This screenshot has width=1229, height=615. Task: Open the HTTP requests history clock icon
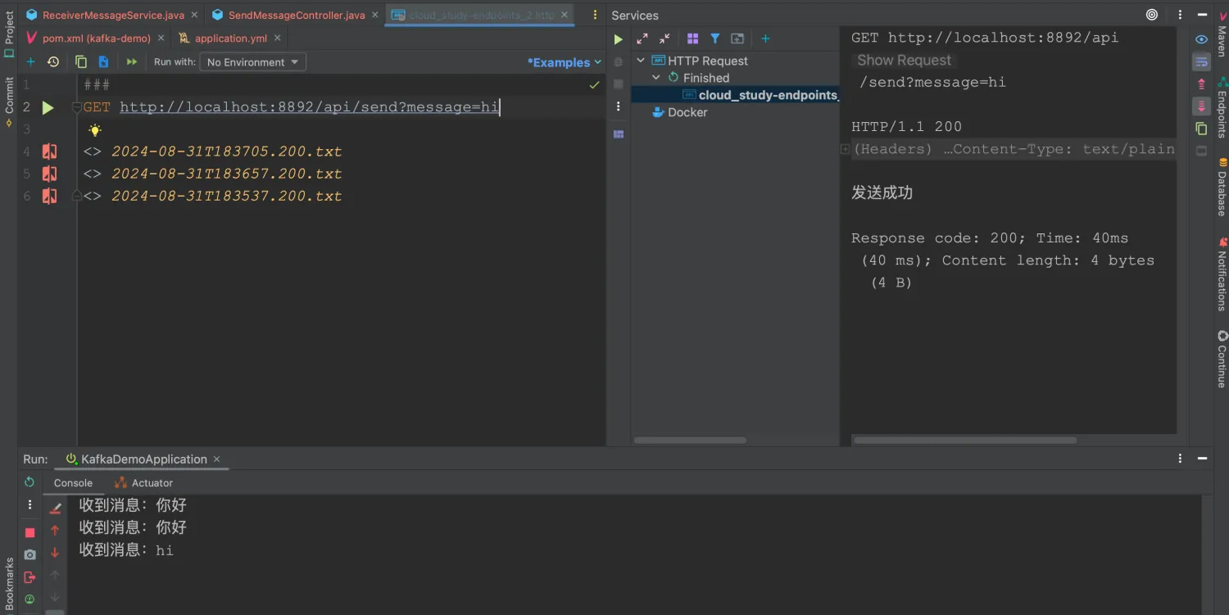pos(53,62)
